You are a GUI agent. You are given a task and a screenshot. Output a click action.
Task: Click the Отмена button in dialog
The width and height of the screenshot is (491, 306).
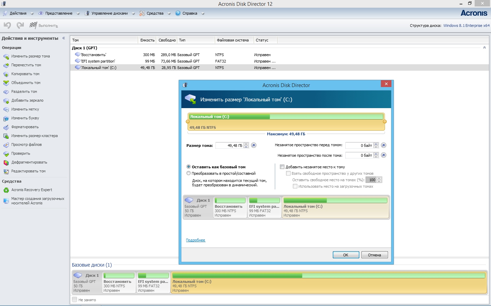point(374,255)
